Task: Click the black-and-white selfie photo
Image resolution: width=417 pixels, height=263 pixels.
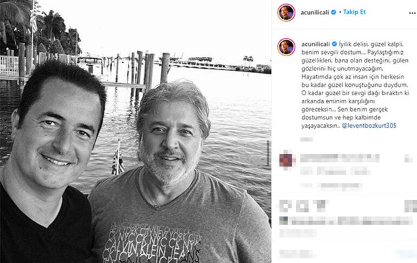Action: pyautogui.click(x=135, y=131)
